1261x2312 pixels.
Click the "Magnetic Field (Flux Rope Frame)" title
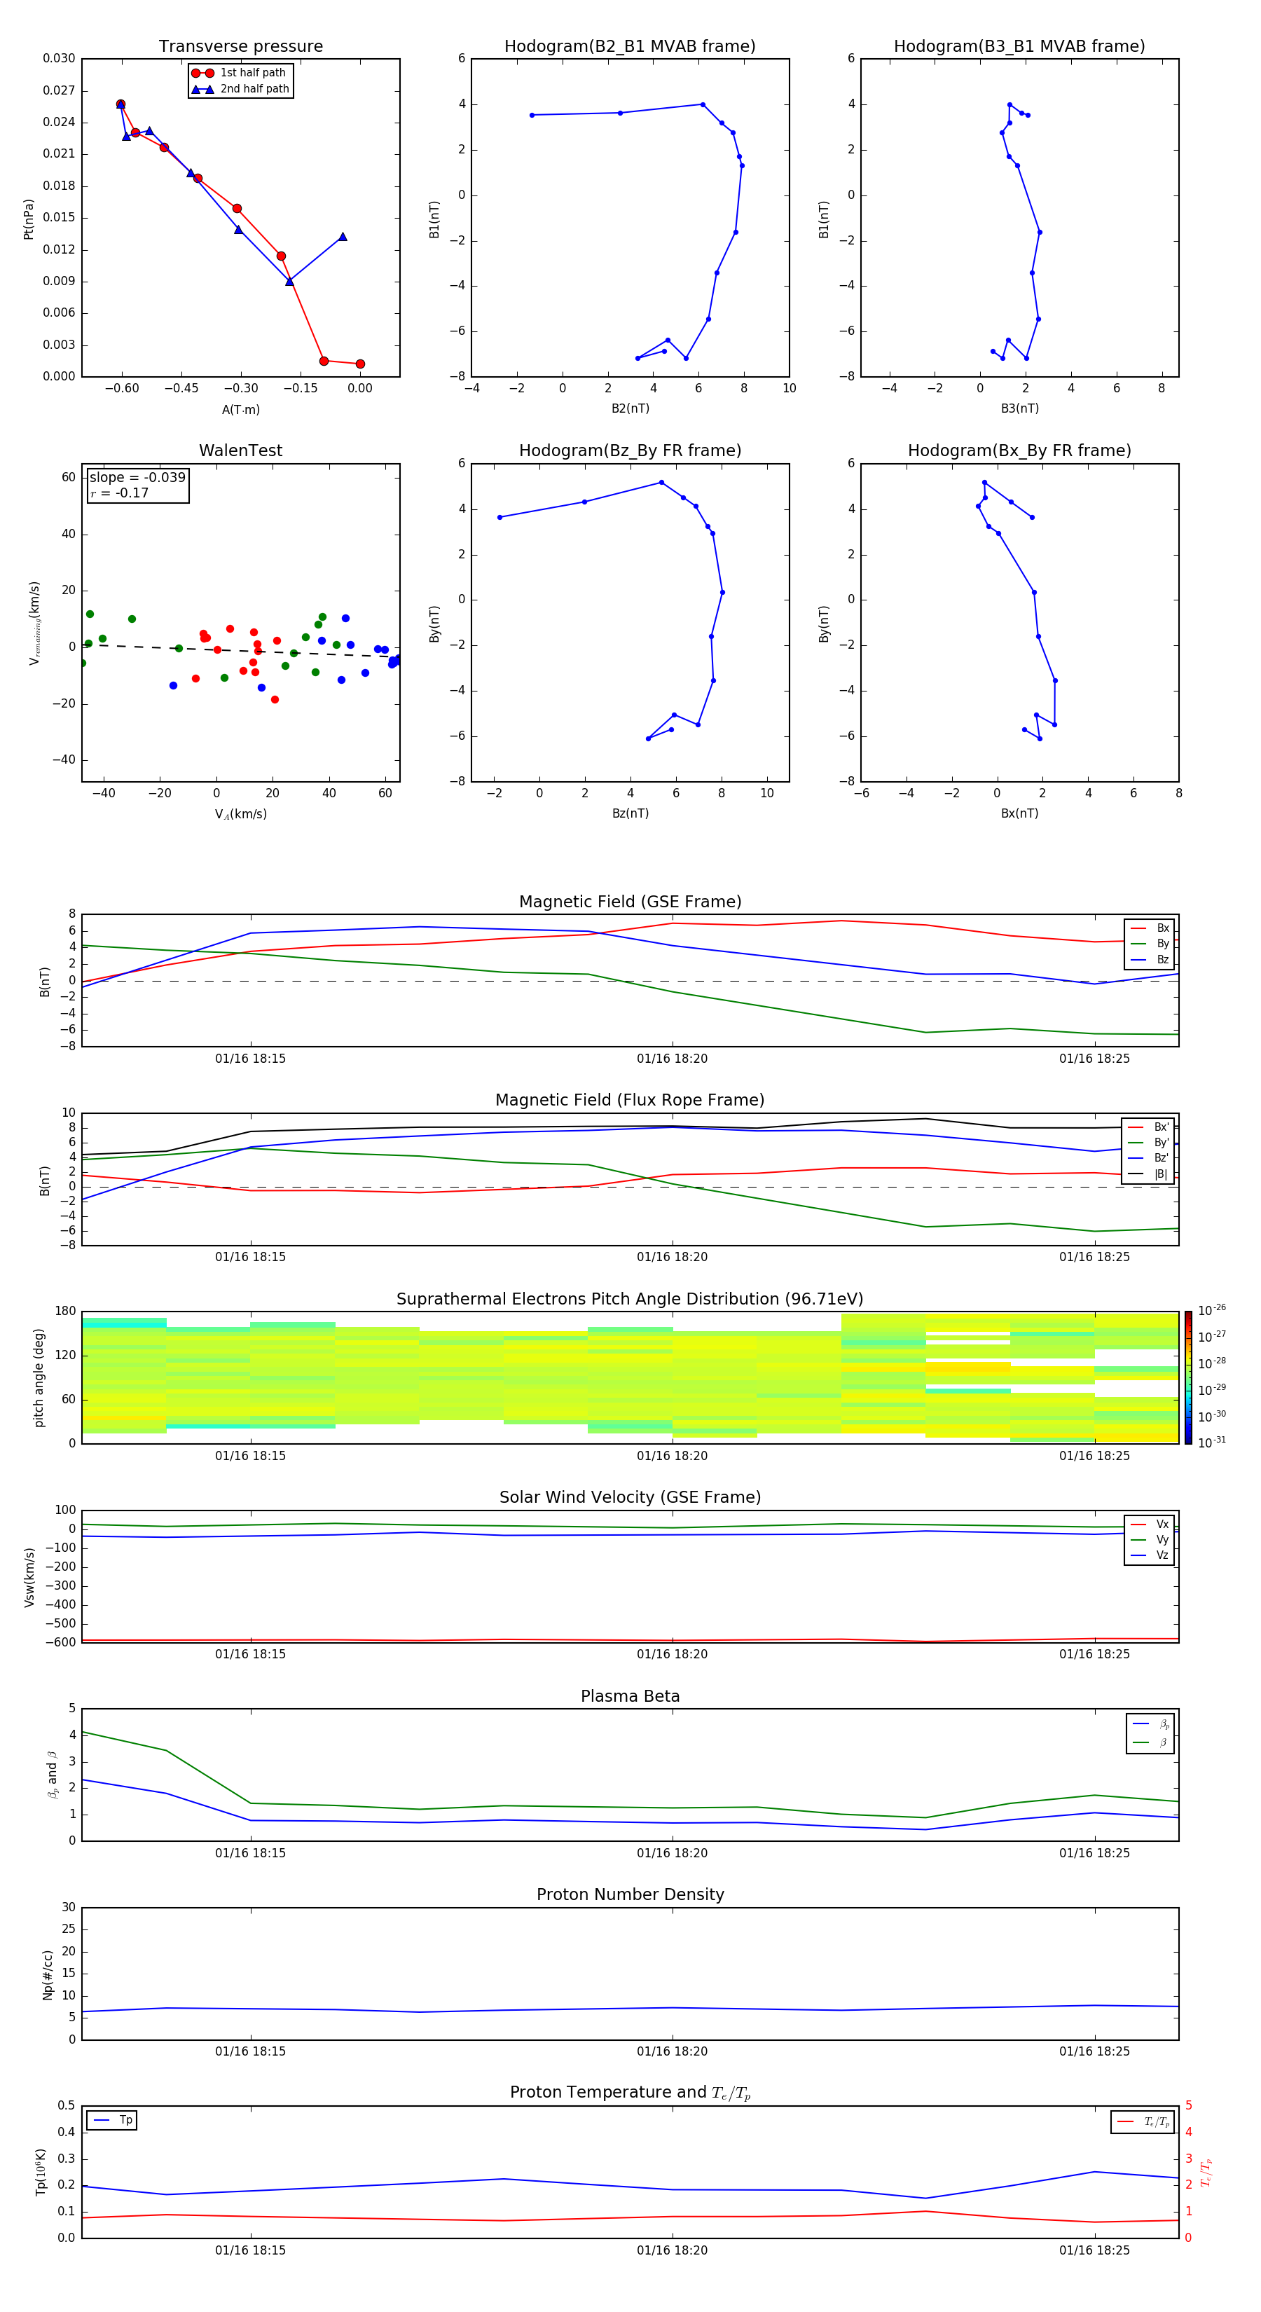point(630,1101)
